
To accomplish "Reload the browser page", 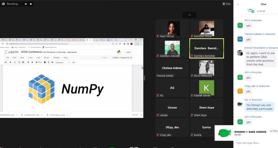I will [x=3, y=44].
